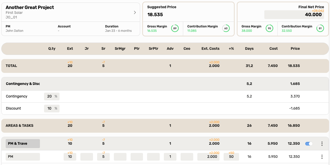Edit the Final Net Price 40.000 field
Viewport: 330px width, 165px height.
pyautogui.click(x=295, y=15)
